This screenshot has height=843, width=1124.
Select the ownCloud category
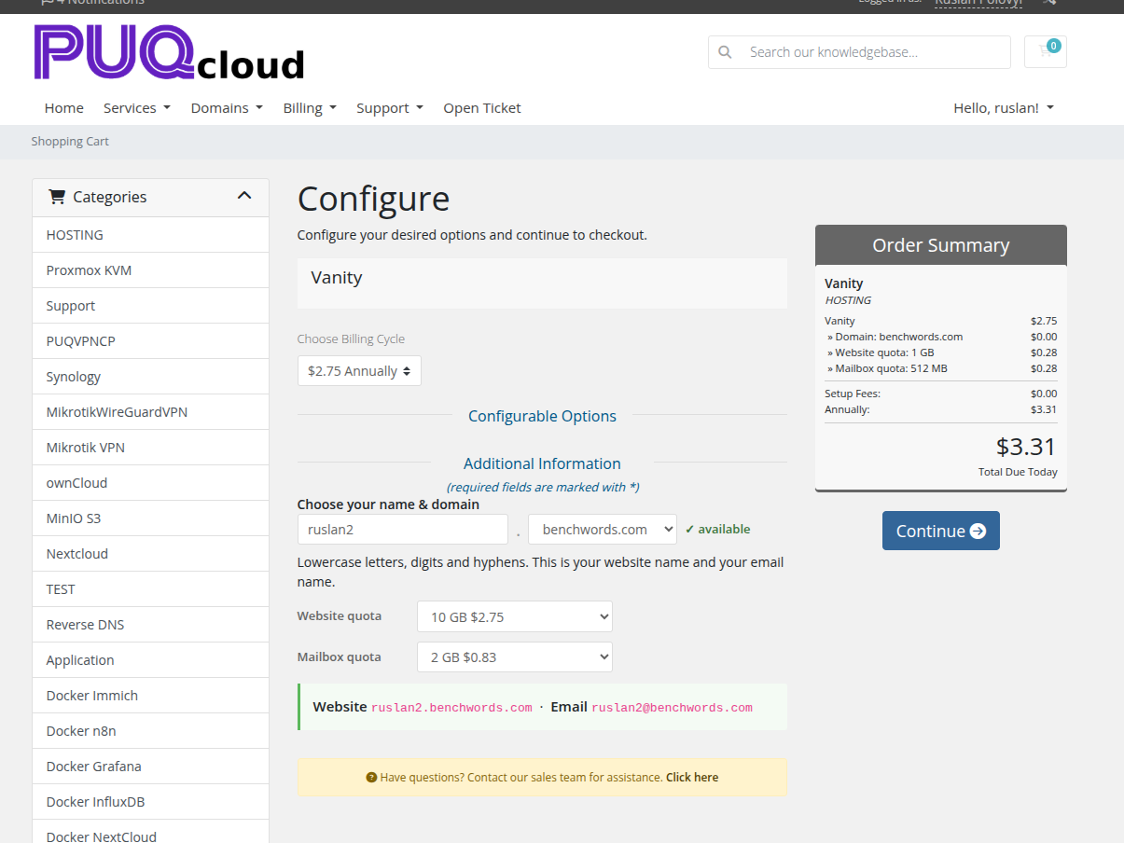[x=150, y=483]
